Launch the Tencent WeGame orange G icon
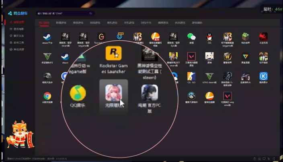 pyautogui.click(x=101, y=37)
